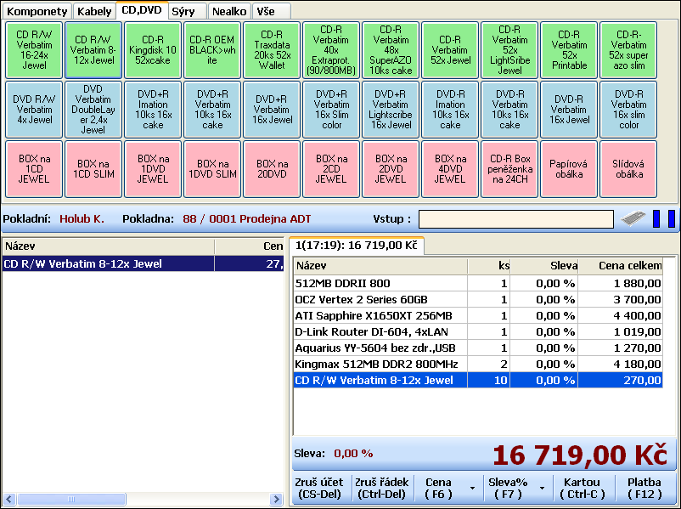Add CD R/W Verbatim 16-24x Jewel product
The height and width of the screenshot is (509, 681).
(34, 50)
